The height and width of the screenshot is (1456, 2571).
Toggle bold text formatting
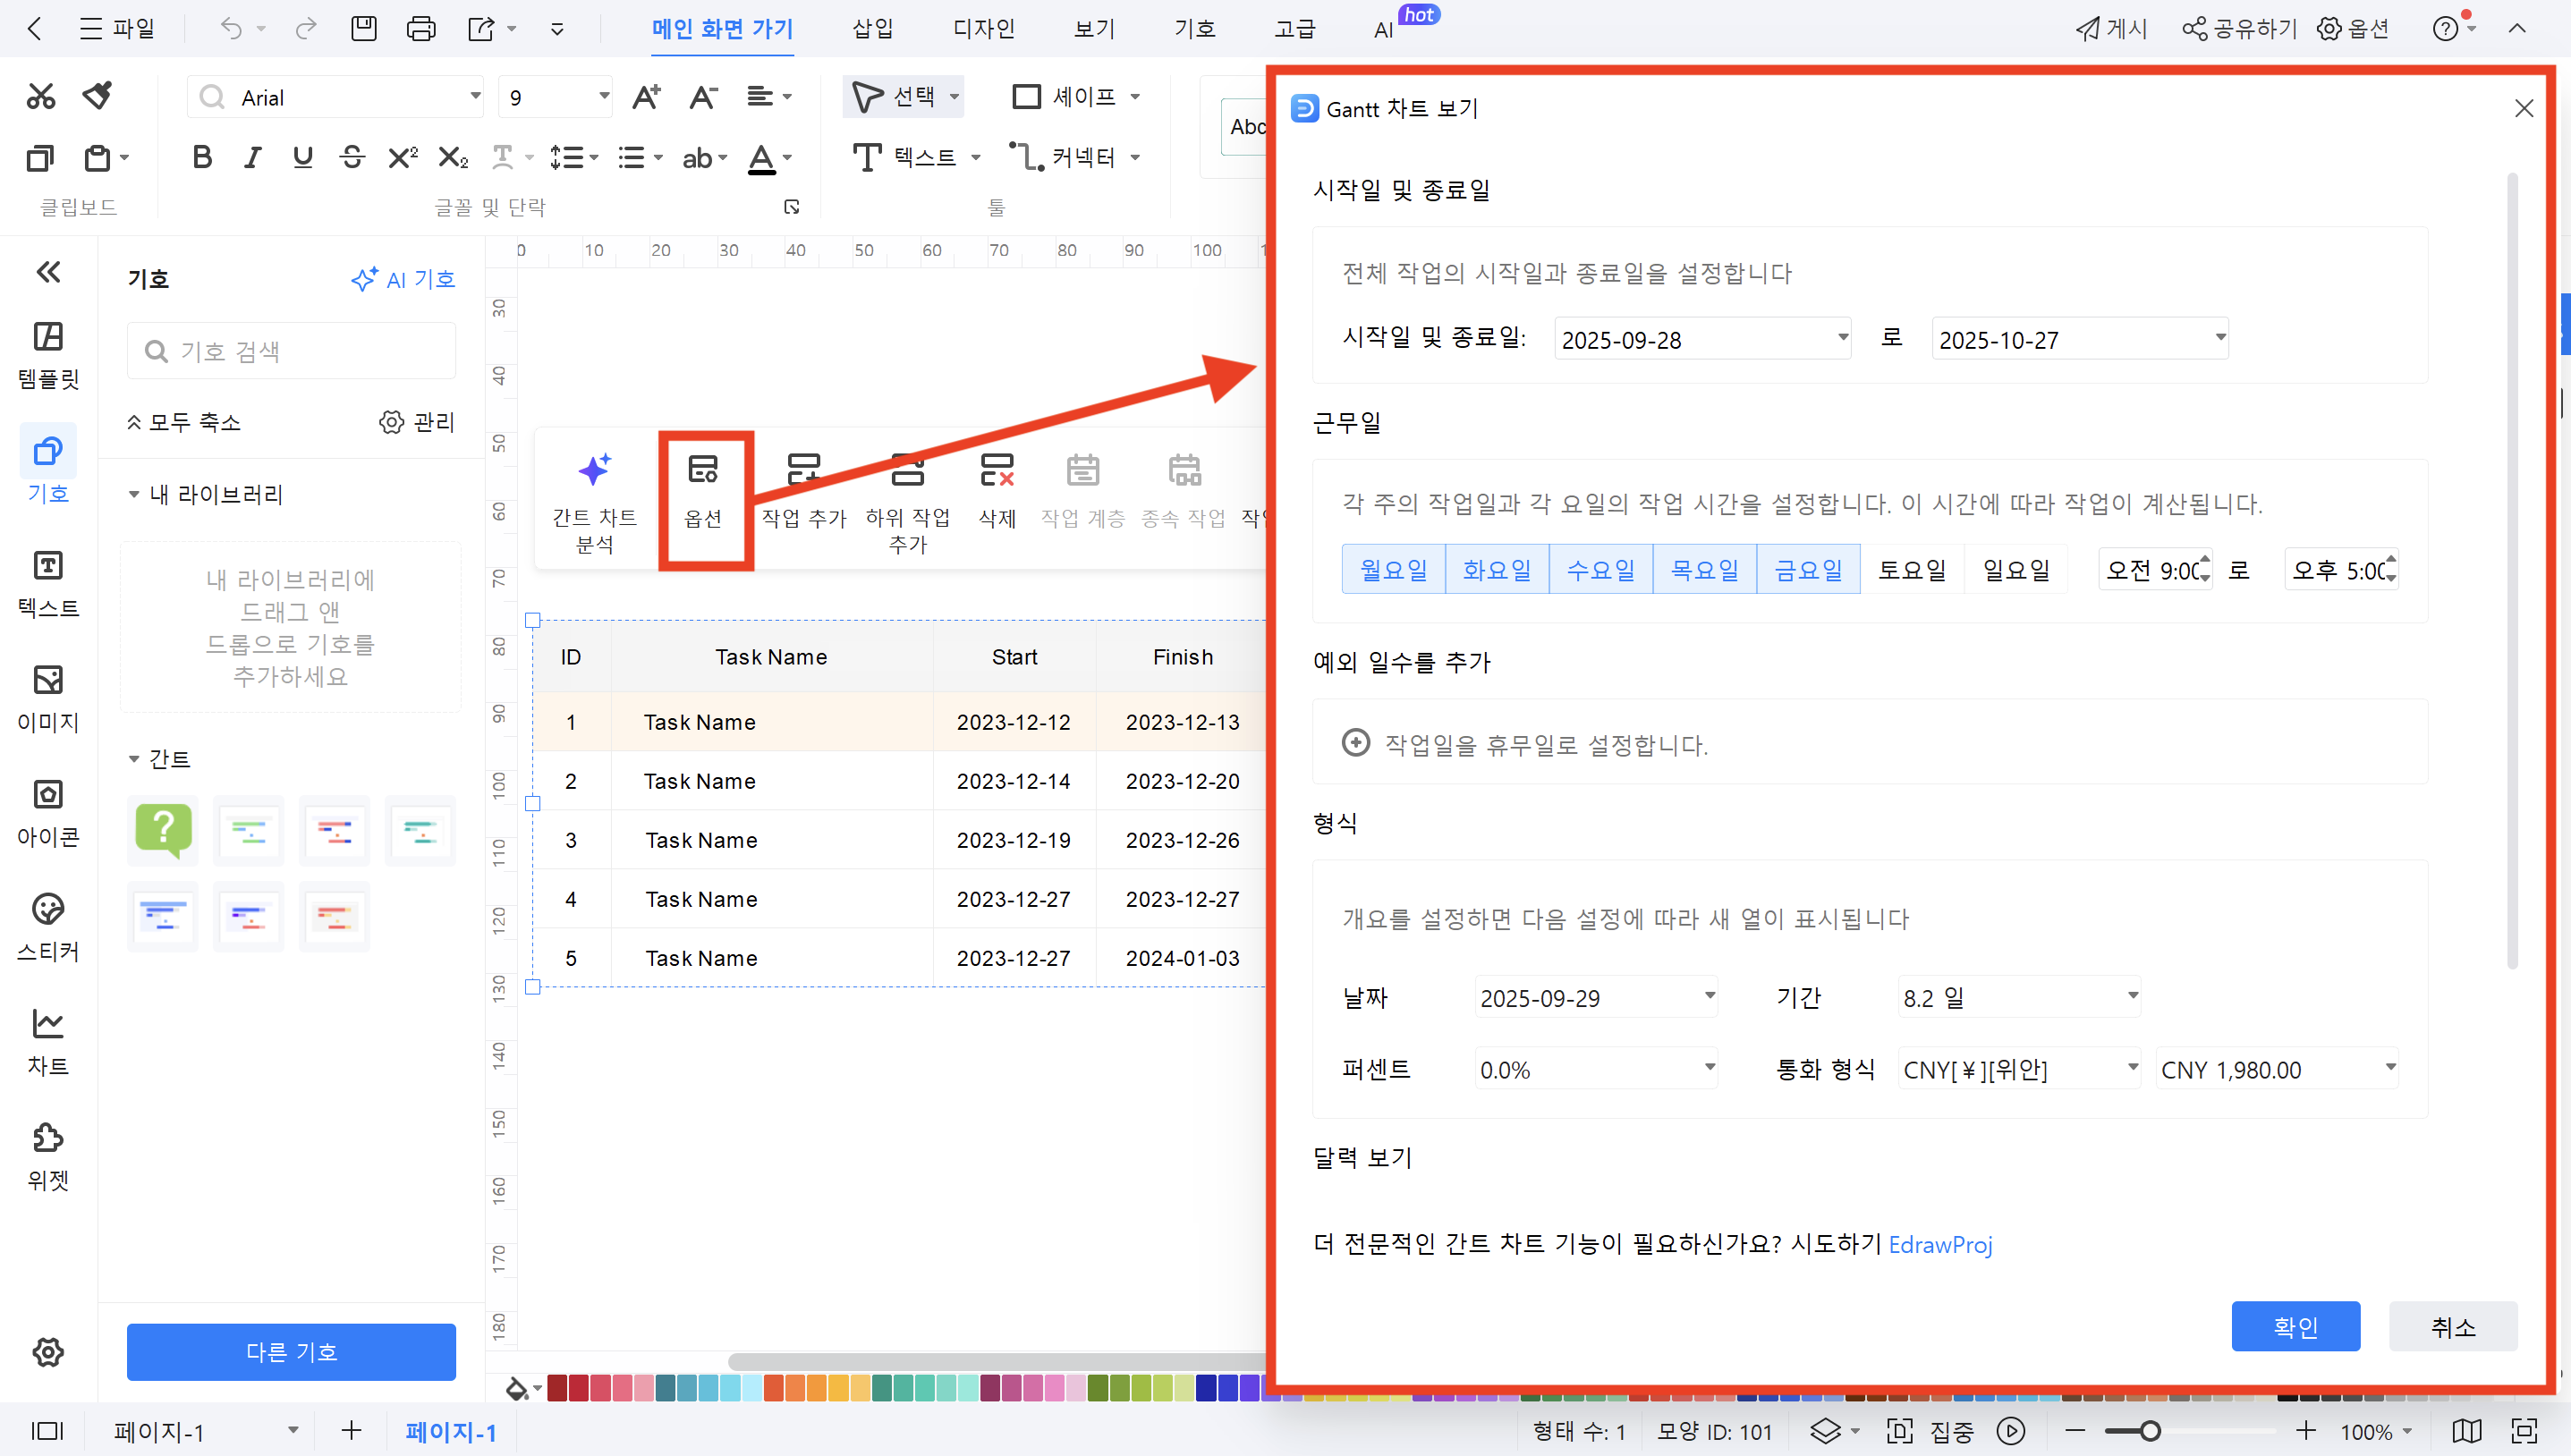(201, 156)
